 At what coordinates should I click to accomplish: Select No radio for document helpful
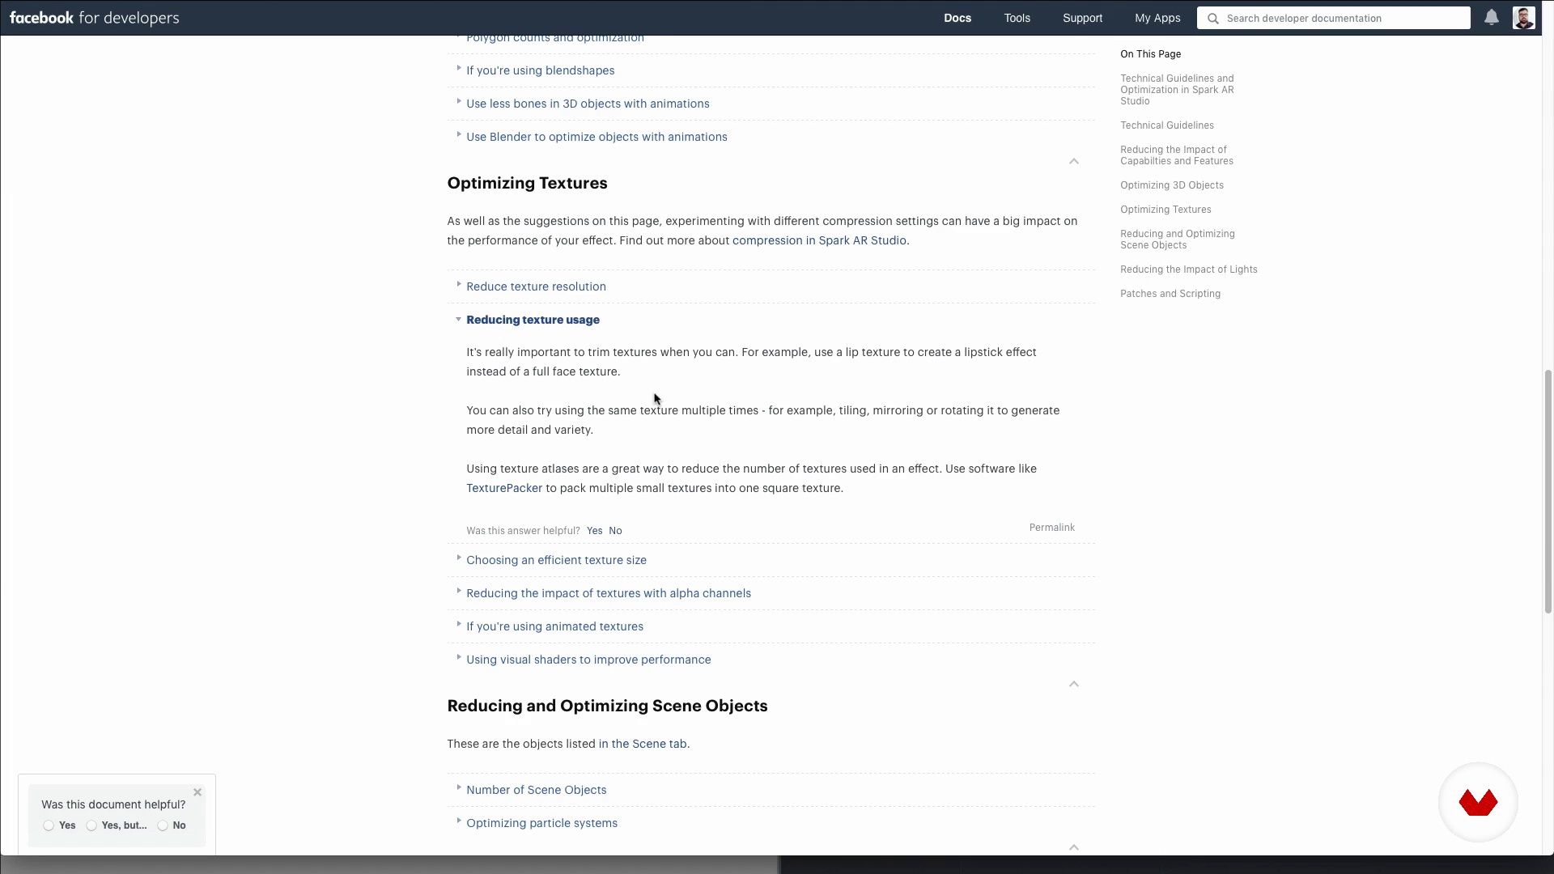(163, 825)
